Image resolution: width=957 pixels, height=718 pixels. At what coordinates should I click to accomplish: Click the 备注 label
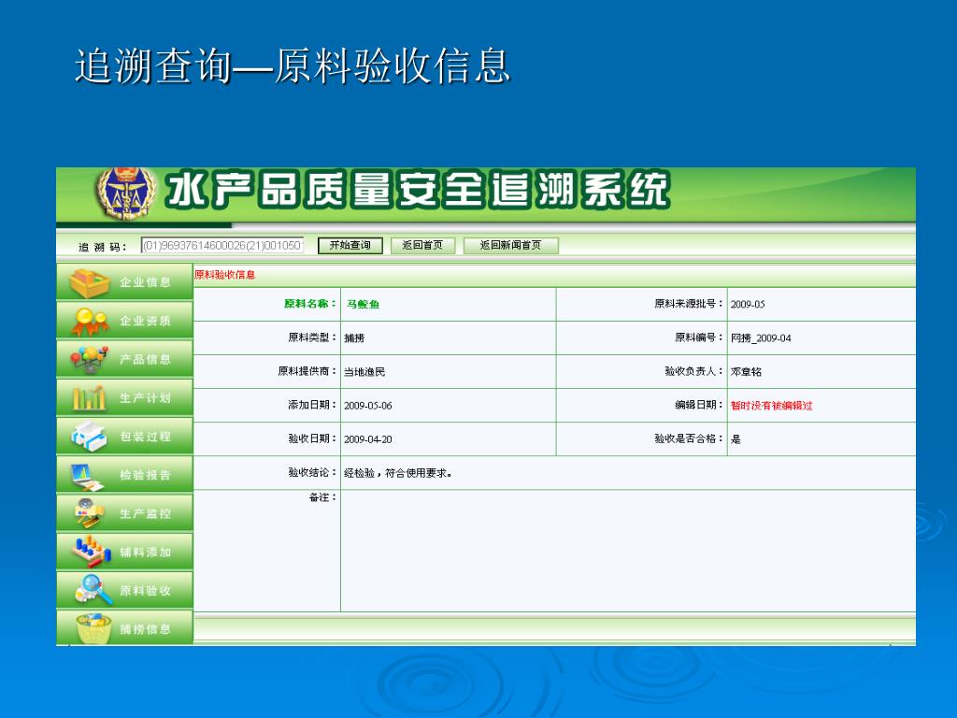coord(322,497)
